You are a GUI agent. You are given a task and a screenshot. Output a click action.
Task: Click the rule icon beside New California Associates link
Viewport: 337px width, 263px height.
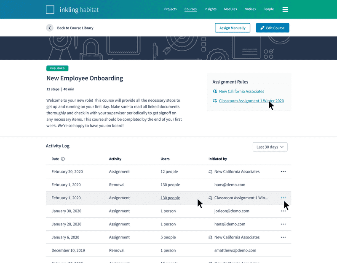[215, 91]
